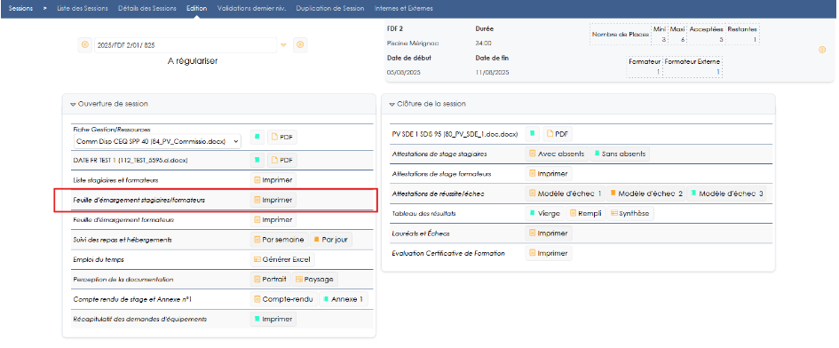
Task: Open Duplication de Session tab
Action: [329, 9]
